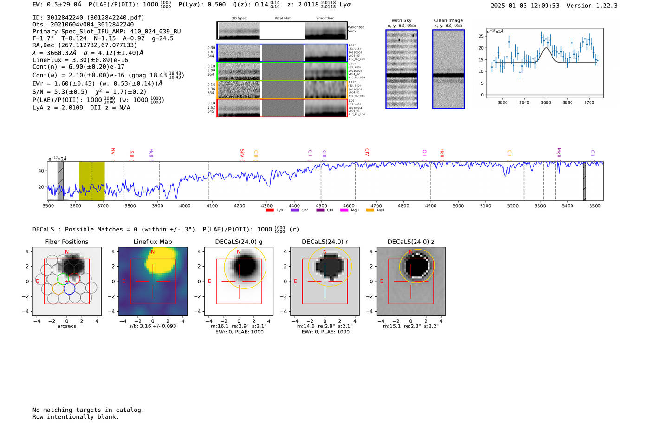
Task: Click the green fiber circle in Fiber Positions
Action: (x=63, y=279)
